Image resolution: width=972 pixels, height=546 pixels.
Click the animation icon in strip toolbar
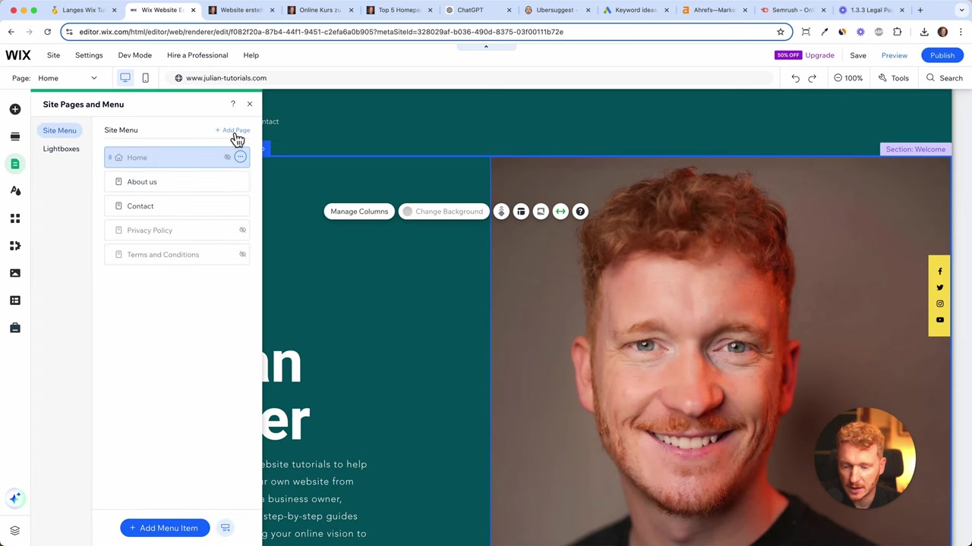[x=501, y=212]
